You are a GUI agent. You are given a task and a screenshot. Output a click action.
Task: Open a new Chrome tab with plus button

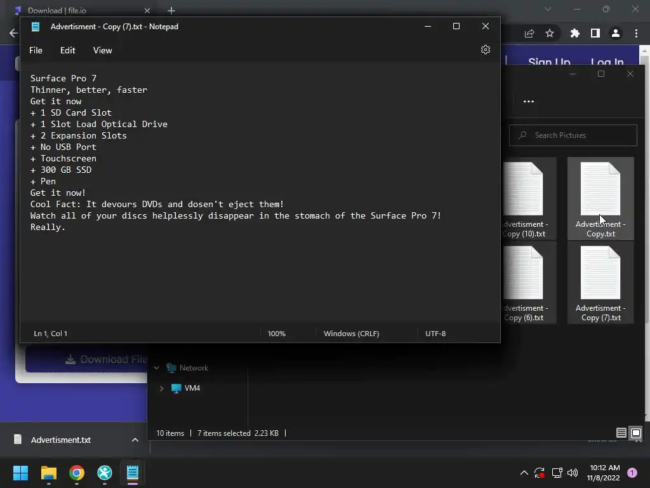coord(171,10)
